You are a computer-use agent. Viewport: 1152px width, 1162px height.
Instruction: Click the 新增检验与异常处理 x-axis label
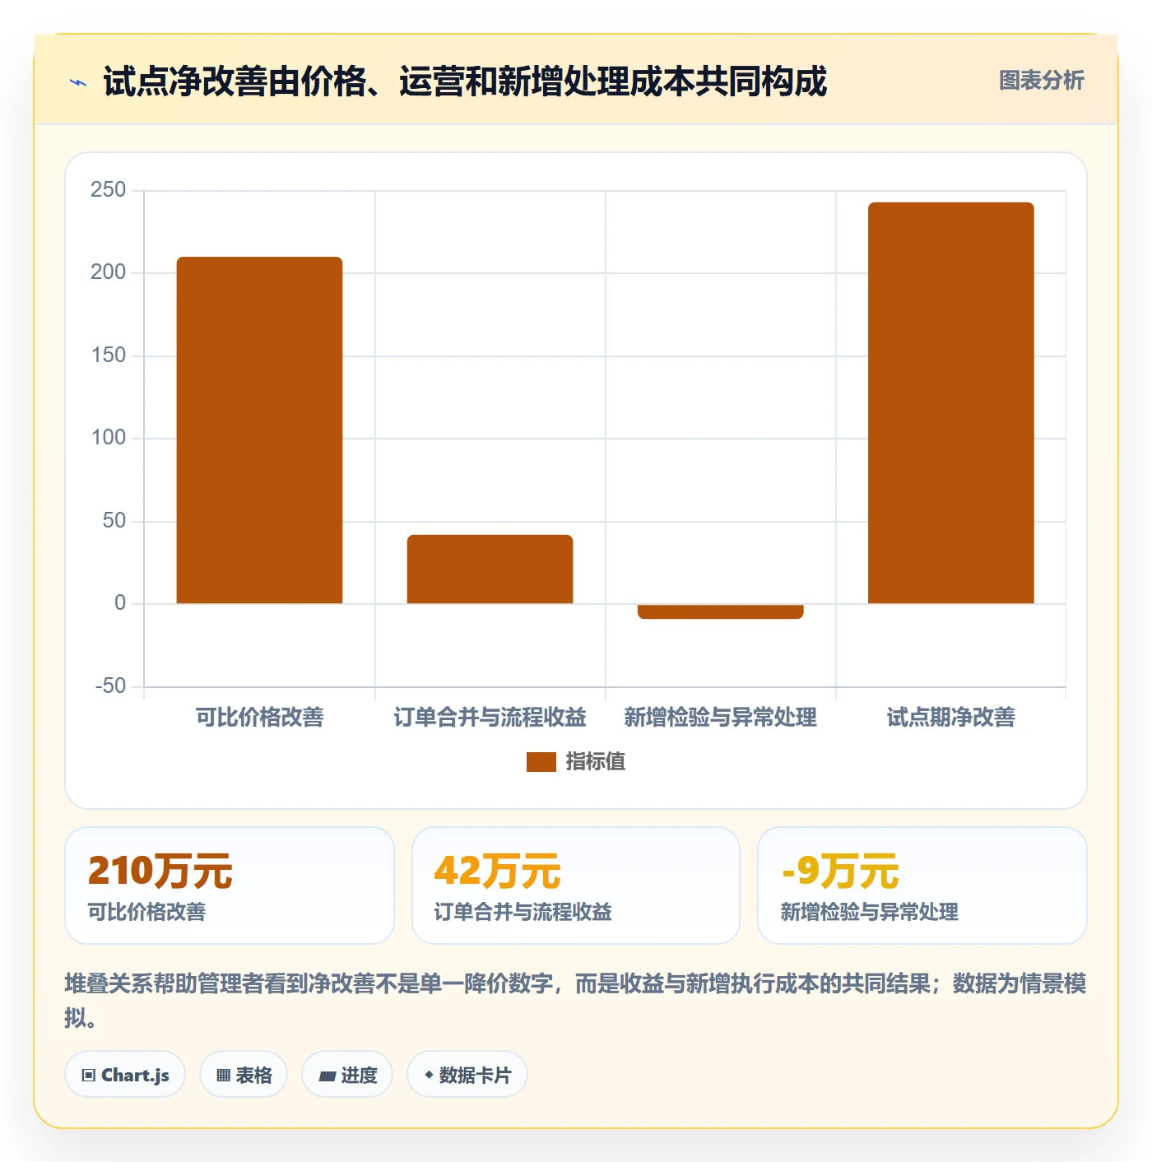[720, 718]
